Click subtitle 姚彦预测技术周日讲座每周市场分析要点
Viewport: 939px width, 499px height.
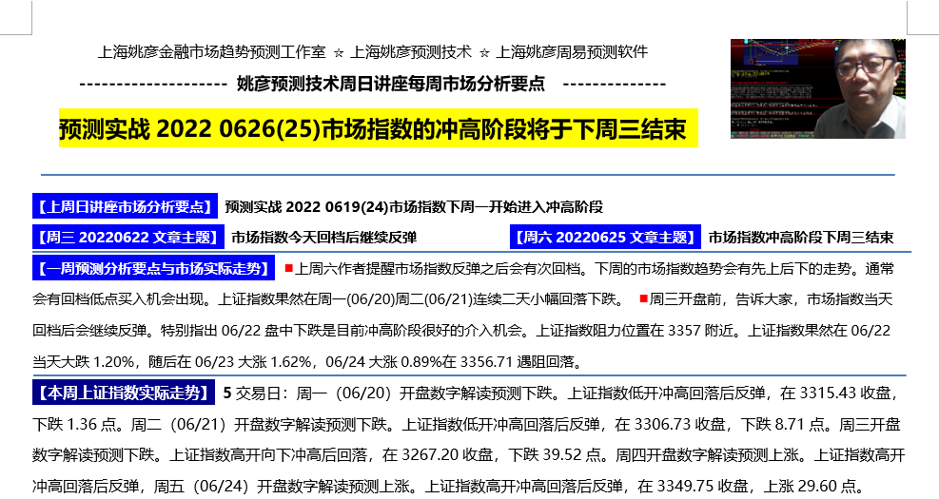point(391,84)
